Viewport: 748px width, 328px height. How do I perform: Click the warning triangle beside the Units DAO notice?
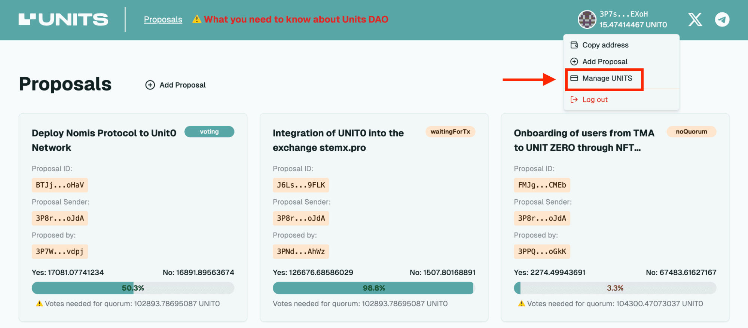(x=197, y=19)
